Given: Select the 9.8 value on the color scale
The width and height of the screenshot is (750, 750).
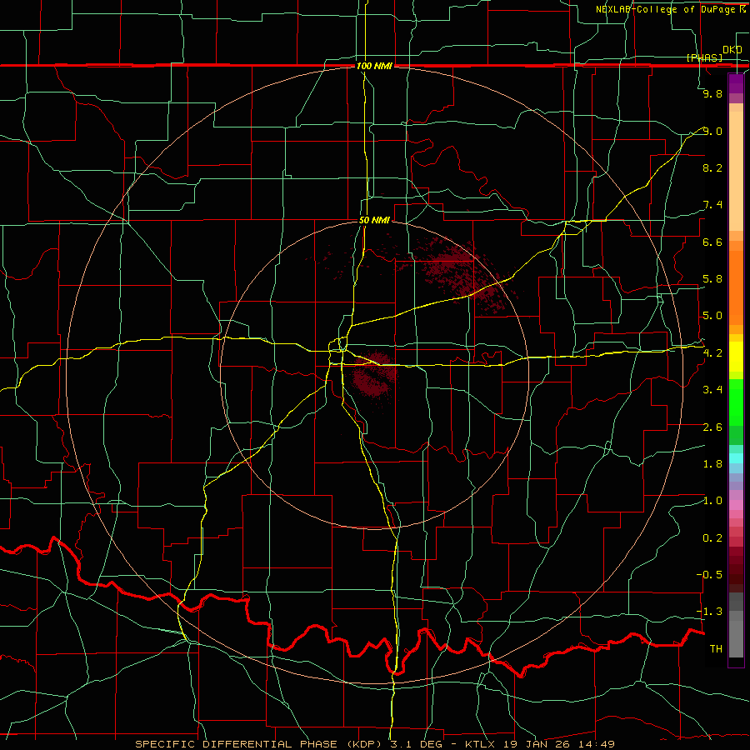Looking at the screenshot, I should (x=712, y=93).
